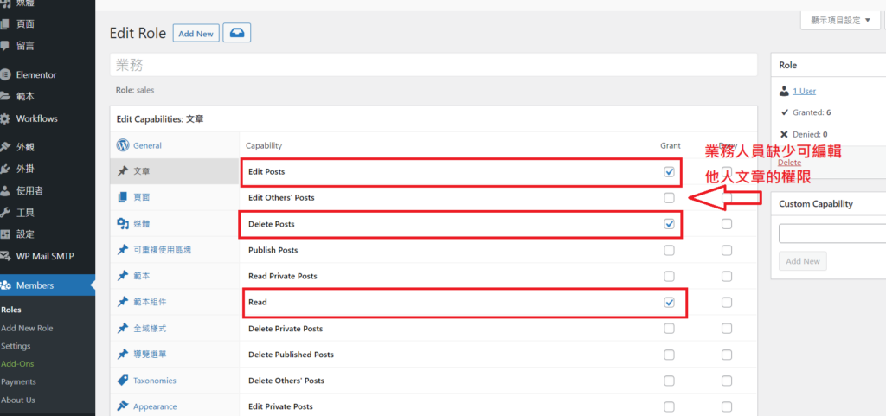Click the Elementor sidebar icon
Viewport: 886px width, 416px height.
6,75
